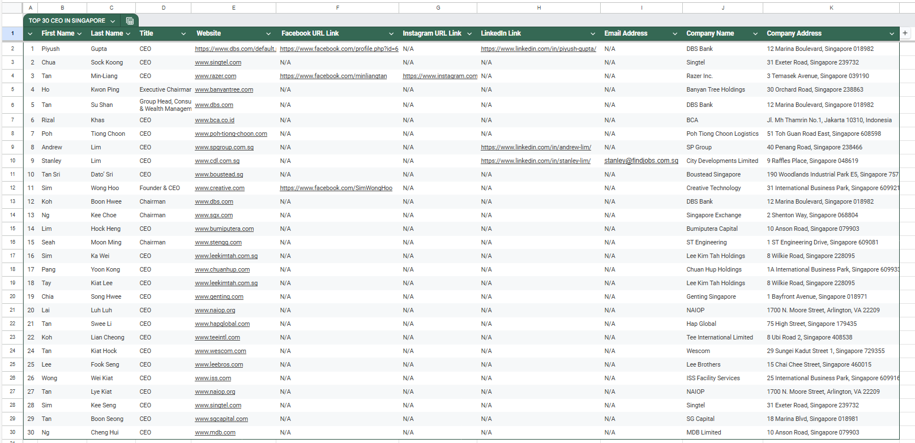Visit the www.iss.com link
915x443 pixels.
[x=213, y=379]
